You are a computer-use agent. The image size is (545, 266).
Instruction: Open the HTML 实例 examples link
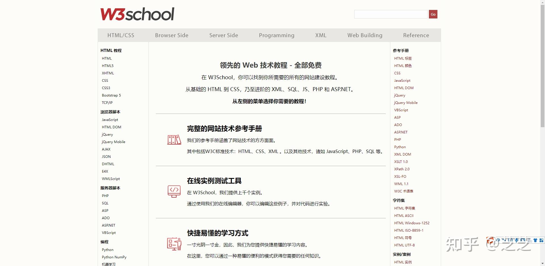click(403, 262)
